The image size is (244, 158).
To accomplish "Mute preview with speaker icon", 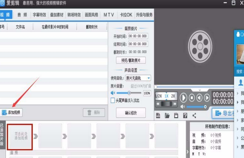I will [183, 107].
